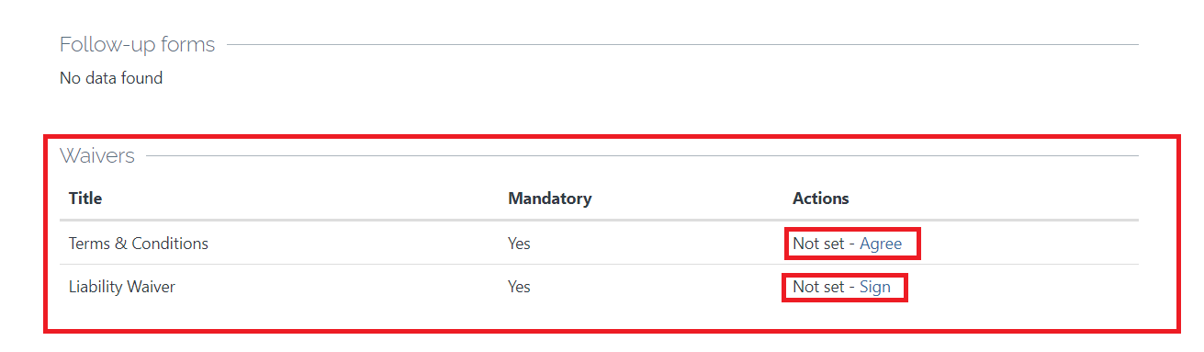
Task: Click the dash between Not set and Sign
Action: click(852, 288)
